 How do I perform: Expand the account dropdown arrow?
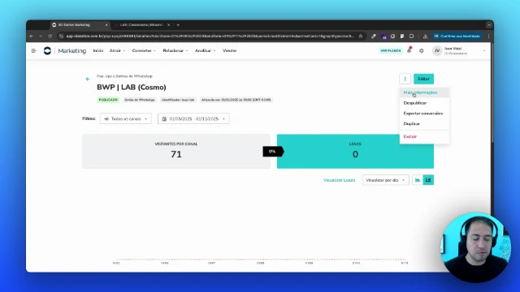pos(484,50)
